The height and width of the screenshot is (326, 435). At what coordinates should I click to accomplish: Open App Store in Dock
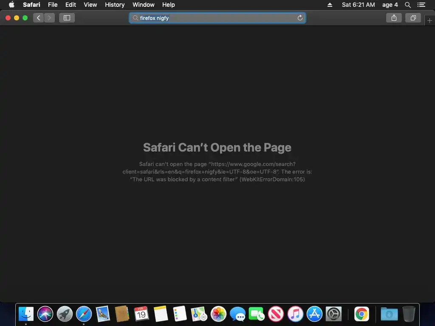[x=314, y=314]
